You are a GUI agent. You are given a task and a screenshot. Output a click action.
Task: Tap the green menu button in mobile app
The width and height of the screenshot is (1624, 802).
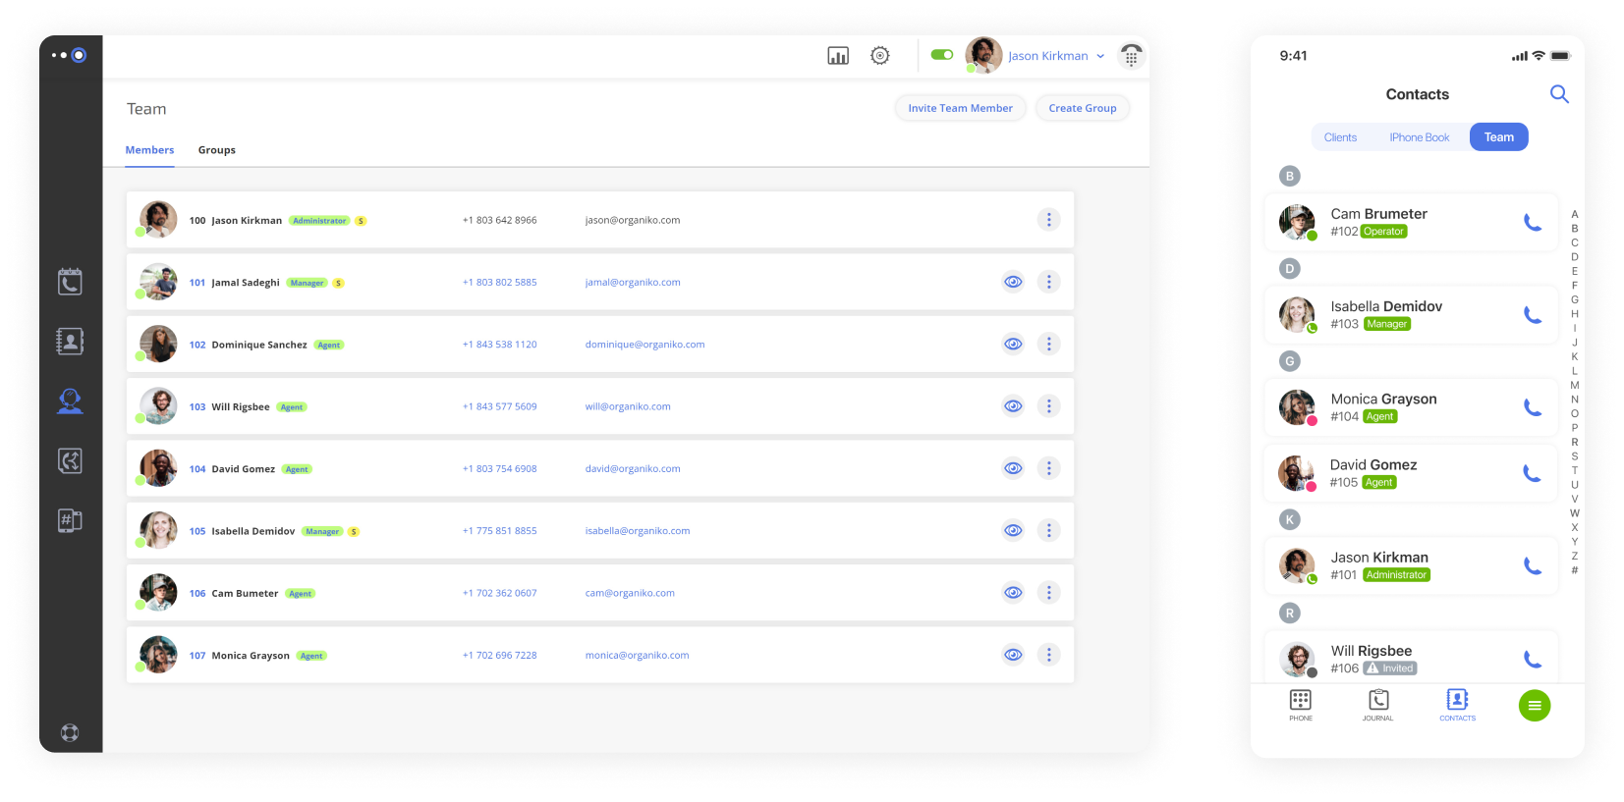(x=1535, y=705)
